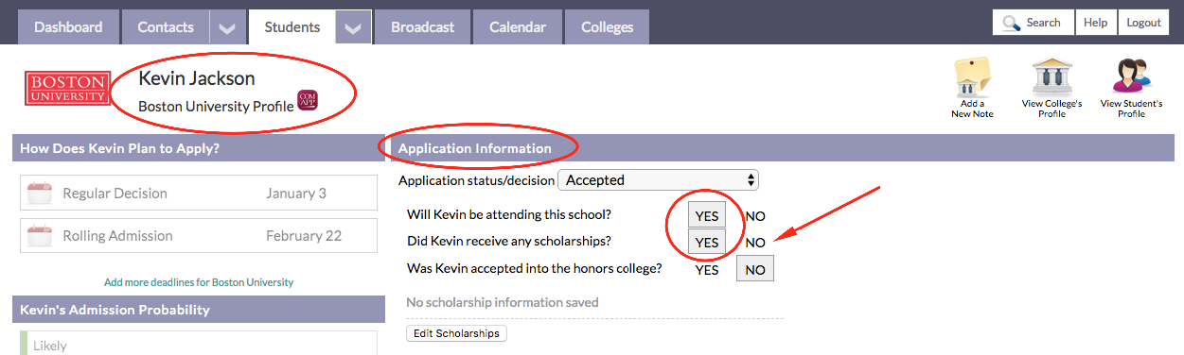Click the Edit Scholarships button
This screenshot has height=355, width=1184.
pyautogui.click(x=456, y=333)
